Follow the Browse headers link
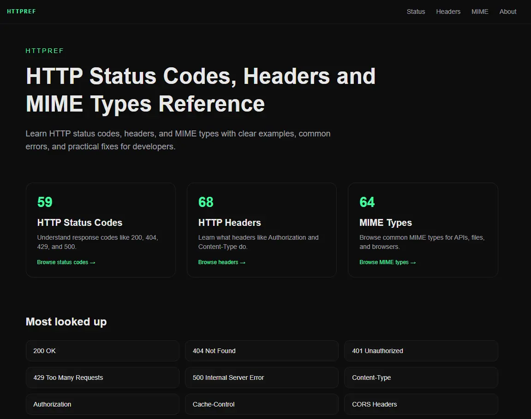This screenshot has height=419, width=531. [222, 262]
